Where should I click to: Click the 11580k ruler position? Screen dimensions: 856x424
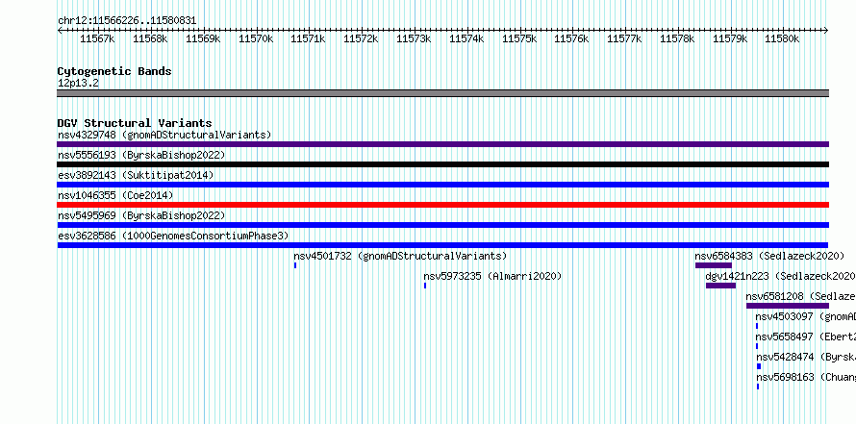783,38
